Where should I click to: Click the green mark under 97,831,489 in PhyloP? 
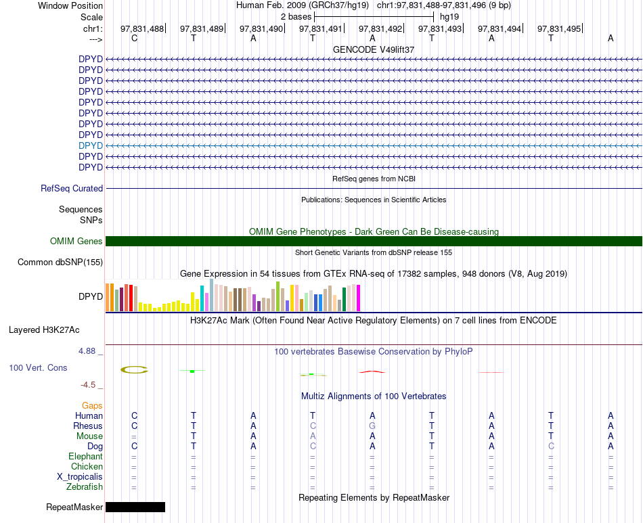[x=192, y=371]
